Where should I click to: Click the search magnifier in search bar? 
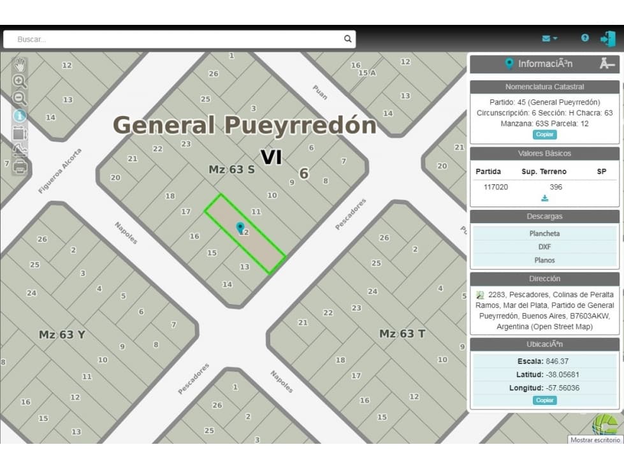[x=347, y=39]
